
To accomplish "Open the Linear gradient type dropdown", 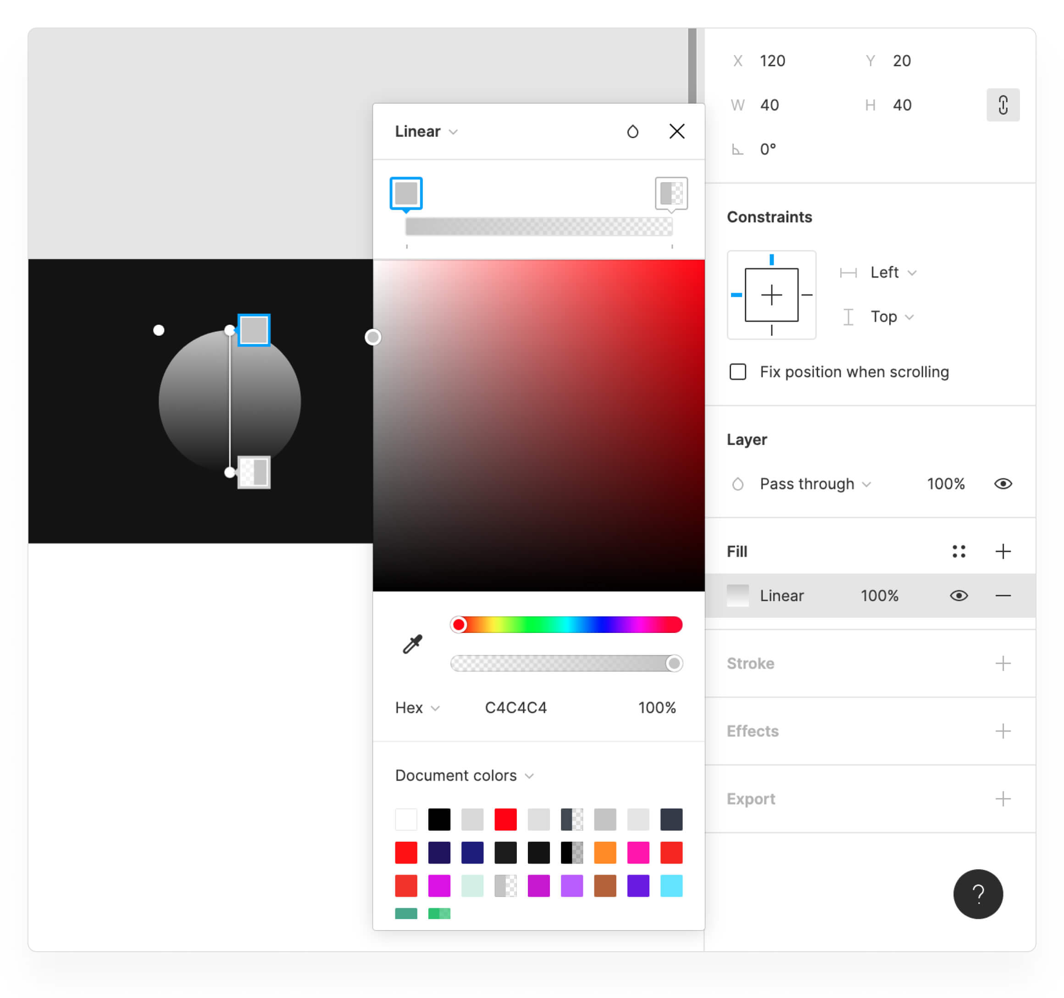I will [x=426, y=132].
